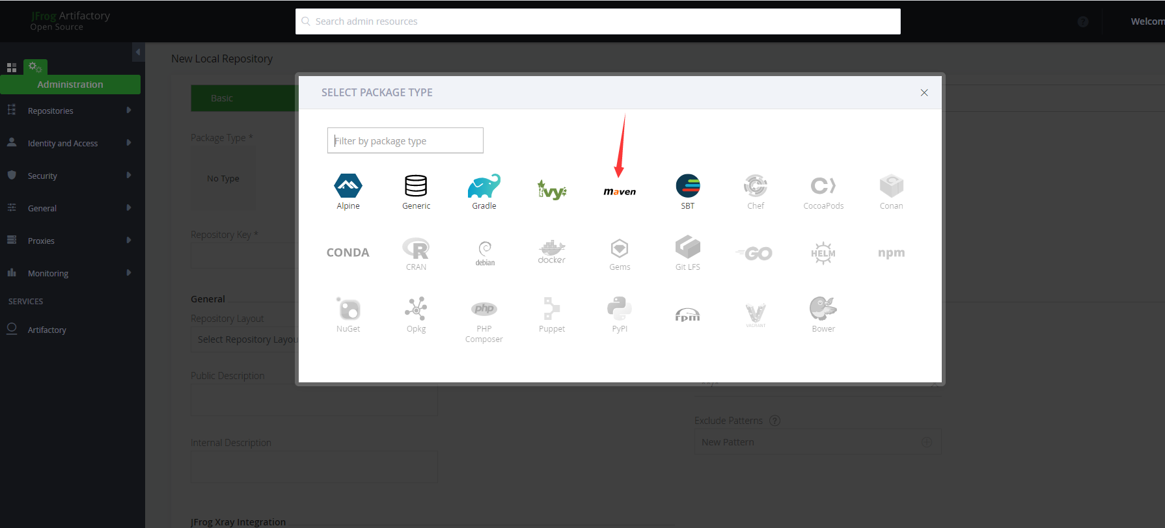Screen dimensions: 1165x528
Task: Expand the Proxies sidebar menu
Action: pos(70,241)
